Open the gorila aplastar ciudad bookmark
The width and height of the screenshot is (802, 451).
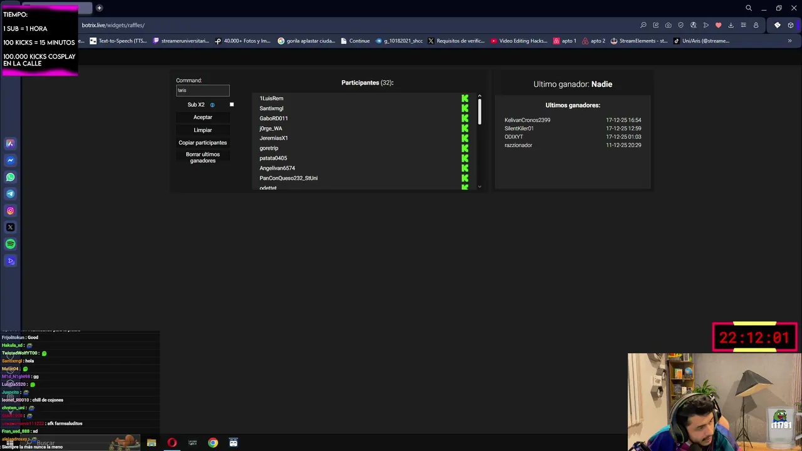point(306,41)
